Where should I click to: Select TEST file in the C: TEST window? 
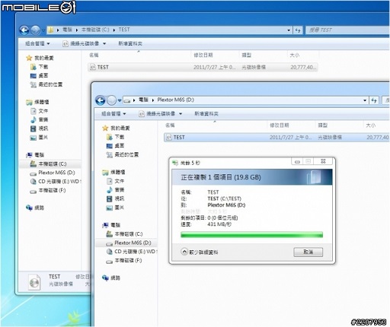click(203, 67)
